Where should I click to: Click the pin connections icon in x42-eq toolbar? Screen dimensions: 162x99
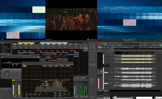23,57
